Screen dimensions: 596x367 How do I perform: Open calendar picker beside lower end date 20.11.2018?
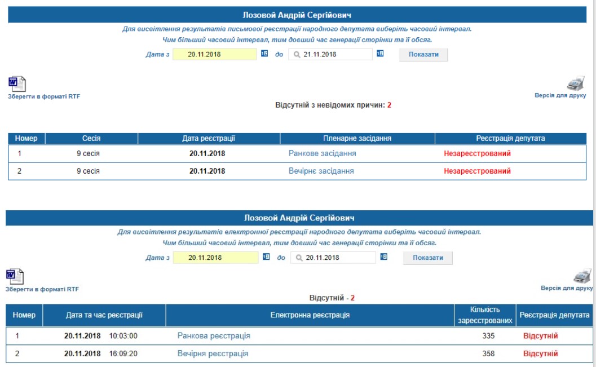click(384, 257)
